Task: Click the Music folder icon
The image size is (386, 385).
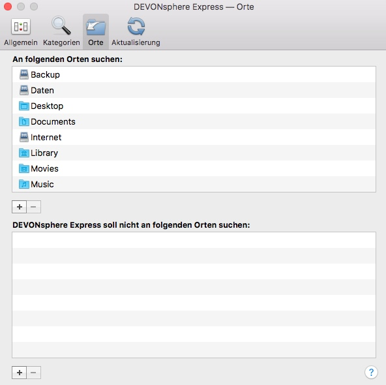Action: pos(24,184)
